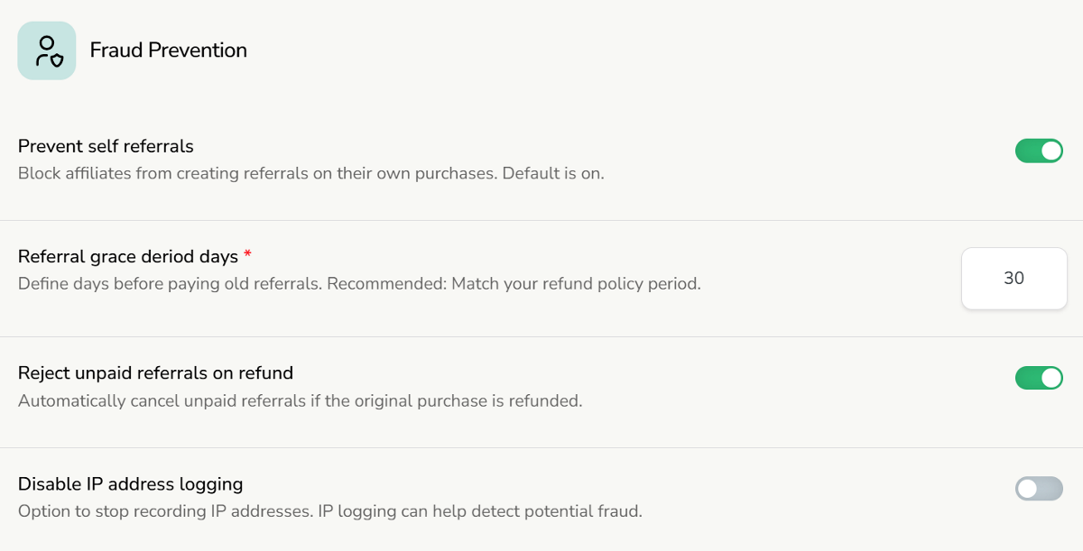
Task: Click Referral grace deriod days label
Action: click(128, 256)
